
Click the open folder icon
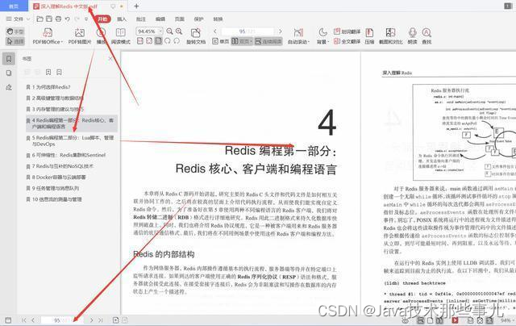(40, 19)
